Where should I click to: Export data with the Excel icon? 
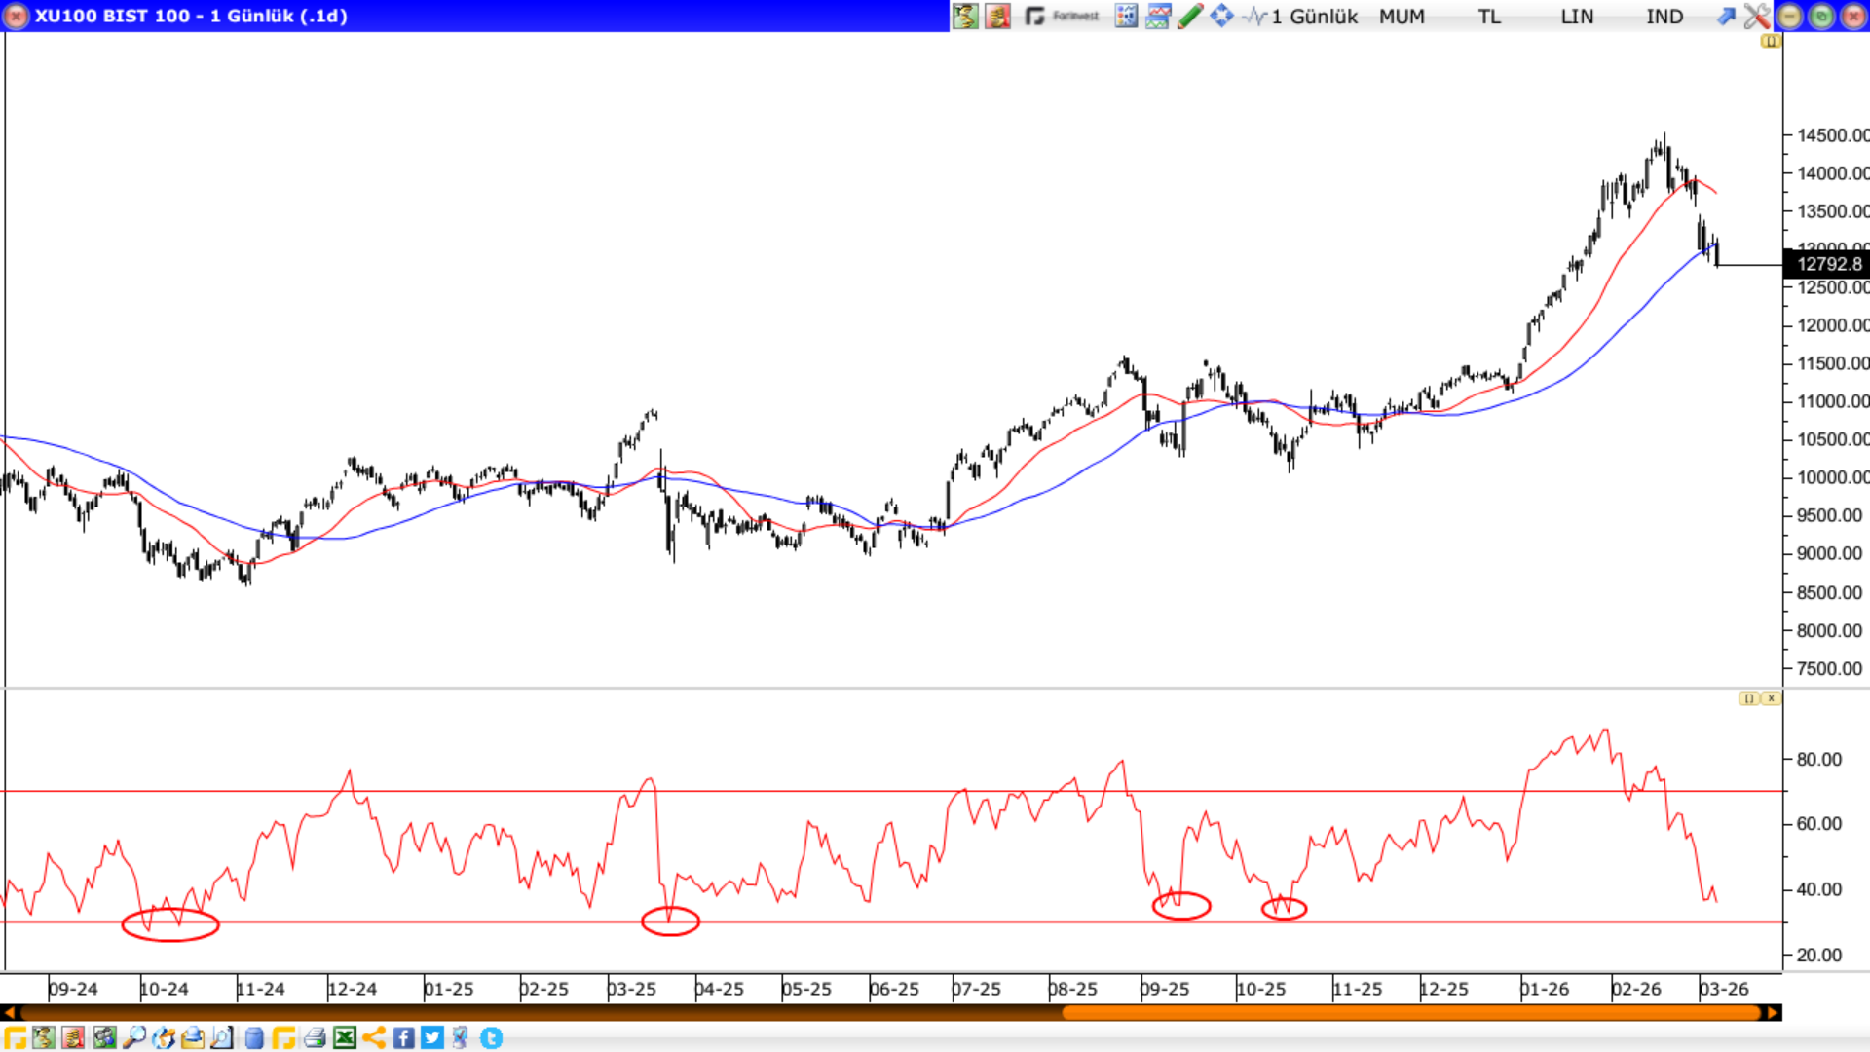click(344, 1038)
